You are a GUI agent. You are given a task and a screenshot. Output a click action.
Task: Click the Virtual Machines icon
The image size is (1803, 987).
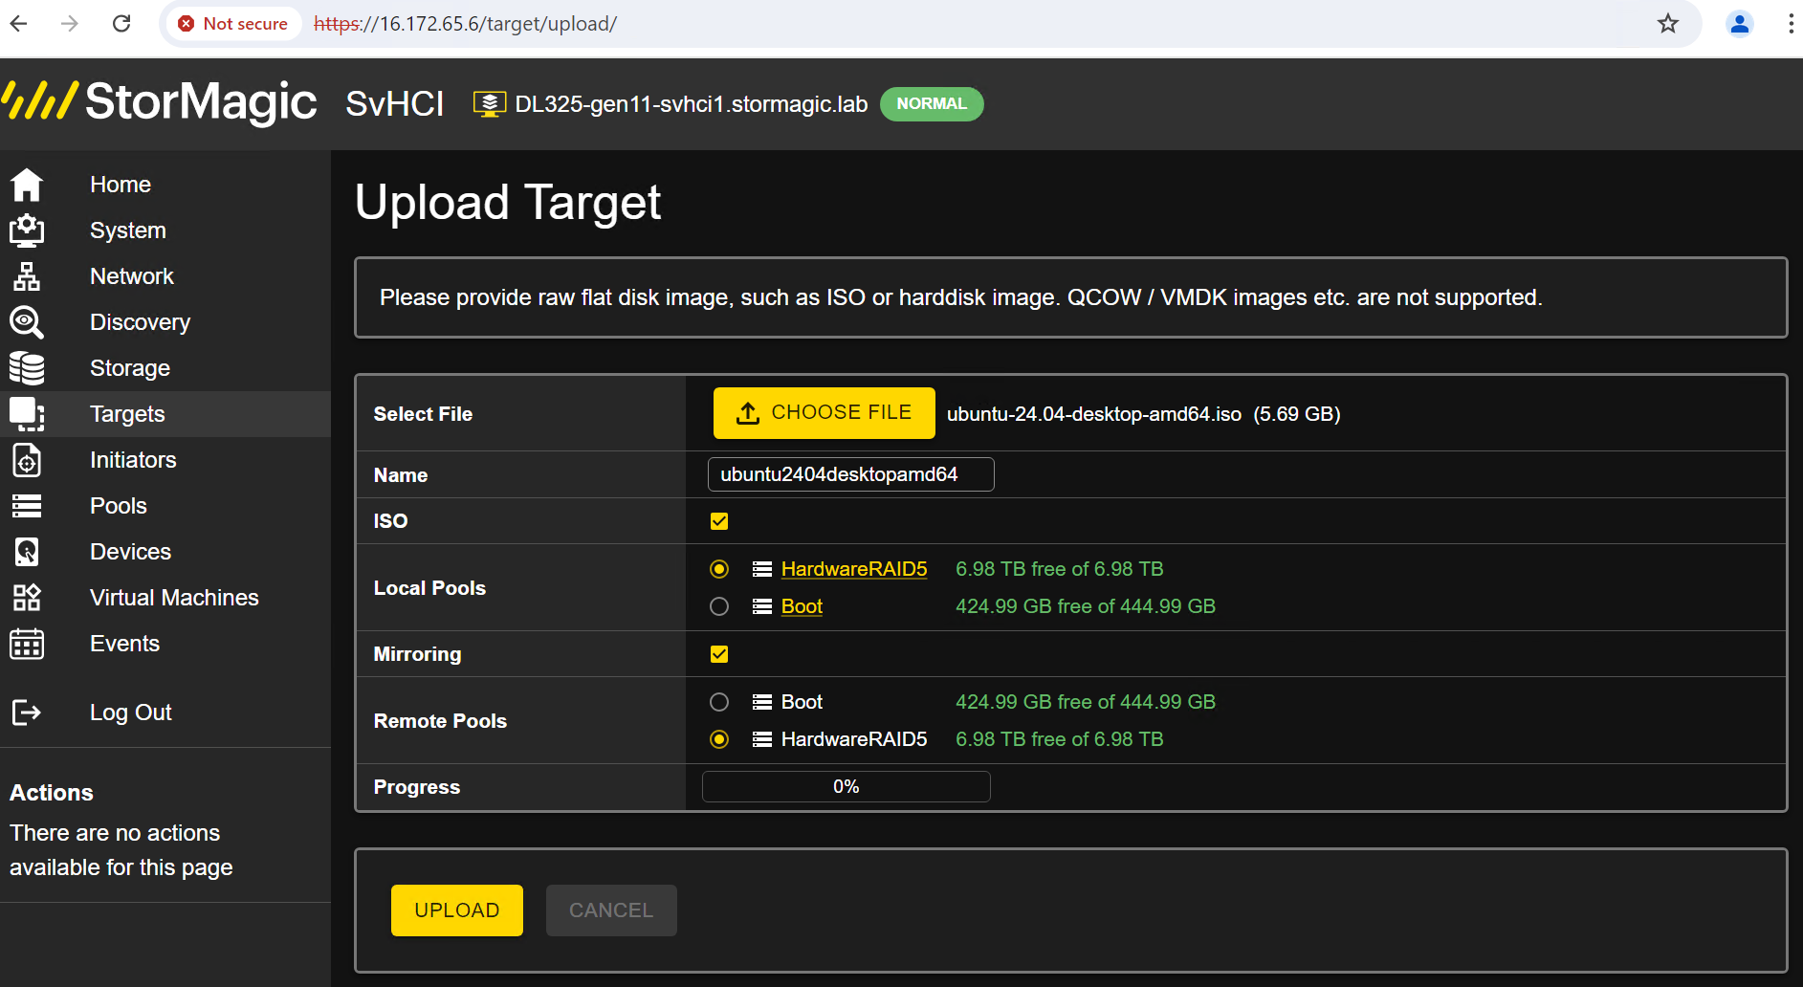pyautogui.click(x=27, y=598)
